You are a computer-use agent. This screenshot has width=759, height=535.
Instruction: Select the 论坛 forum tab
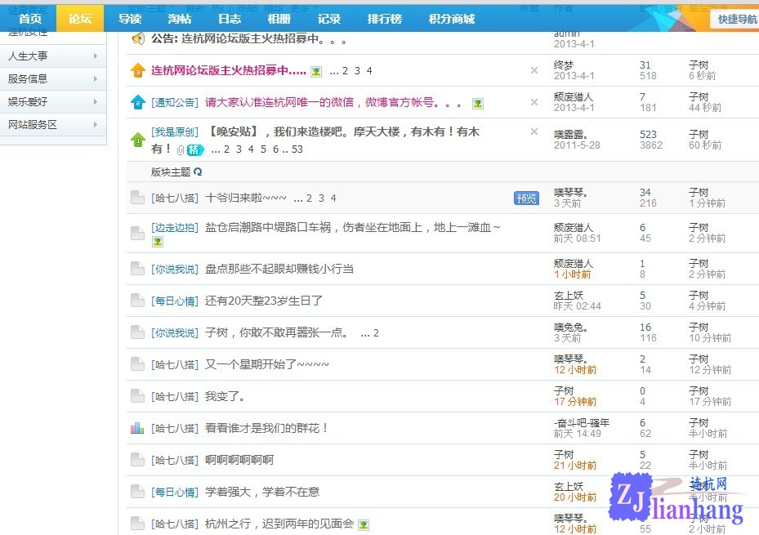click(x=80, y=19)
